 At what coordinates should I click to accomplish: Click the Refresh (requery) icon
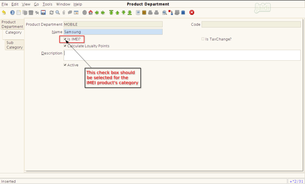(x=52, y=13)
